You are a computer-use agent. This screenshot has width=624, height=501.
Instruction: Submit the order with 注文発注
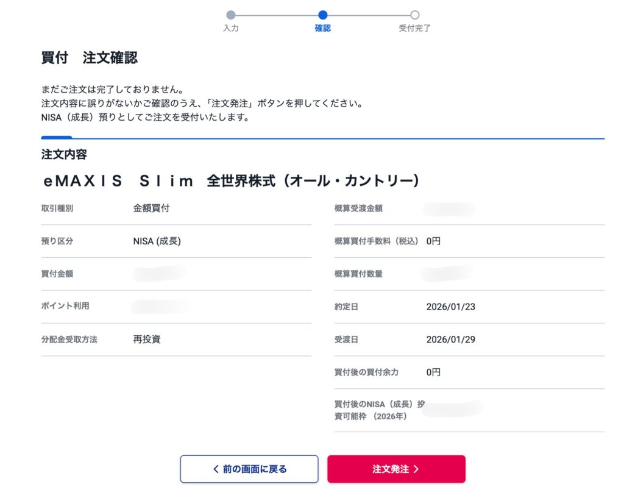click(x=395, y=469)
